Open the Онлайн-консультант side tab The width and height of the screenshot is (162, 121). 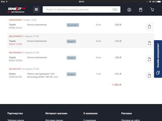tap(158, 59)
